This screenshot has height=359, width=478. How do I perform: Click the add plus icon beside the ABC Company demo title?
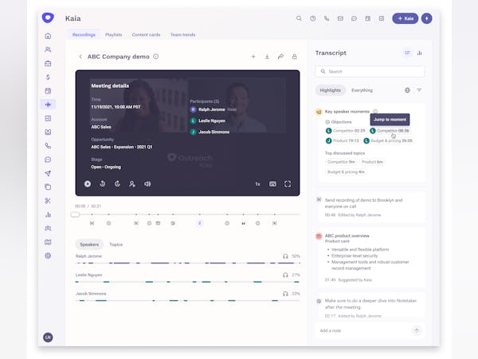click(253, 57)
